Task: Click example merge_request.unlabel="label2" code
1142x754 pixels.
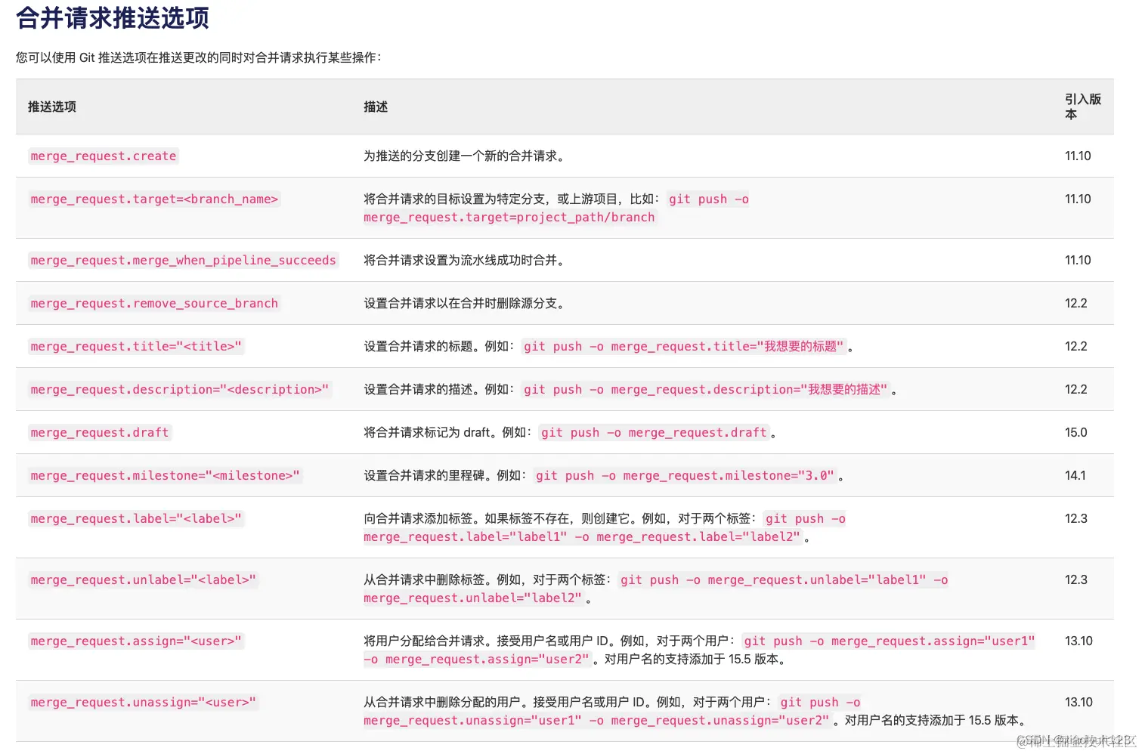Action: 473,598
